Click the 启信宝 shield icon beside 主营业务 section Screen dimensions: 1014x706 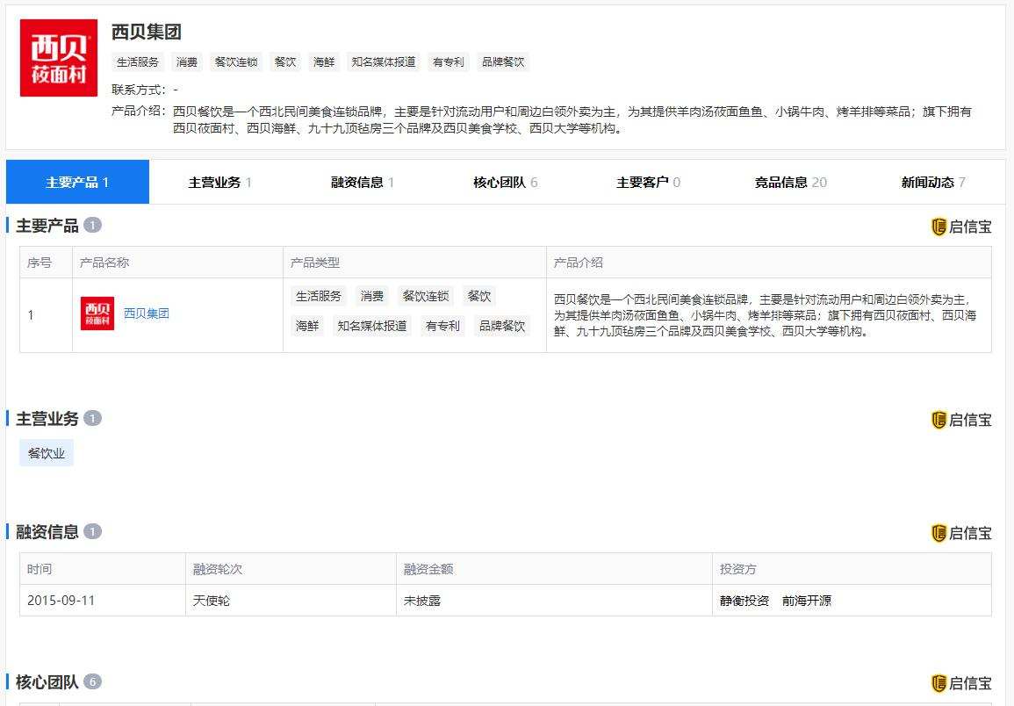point(939,420)
